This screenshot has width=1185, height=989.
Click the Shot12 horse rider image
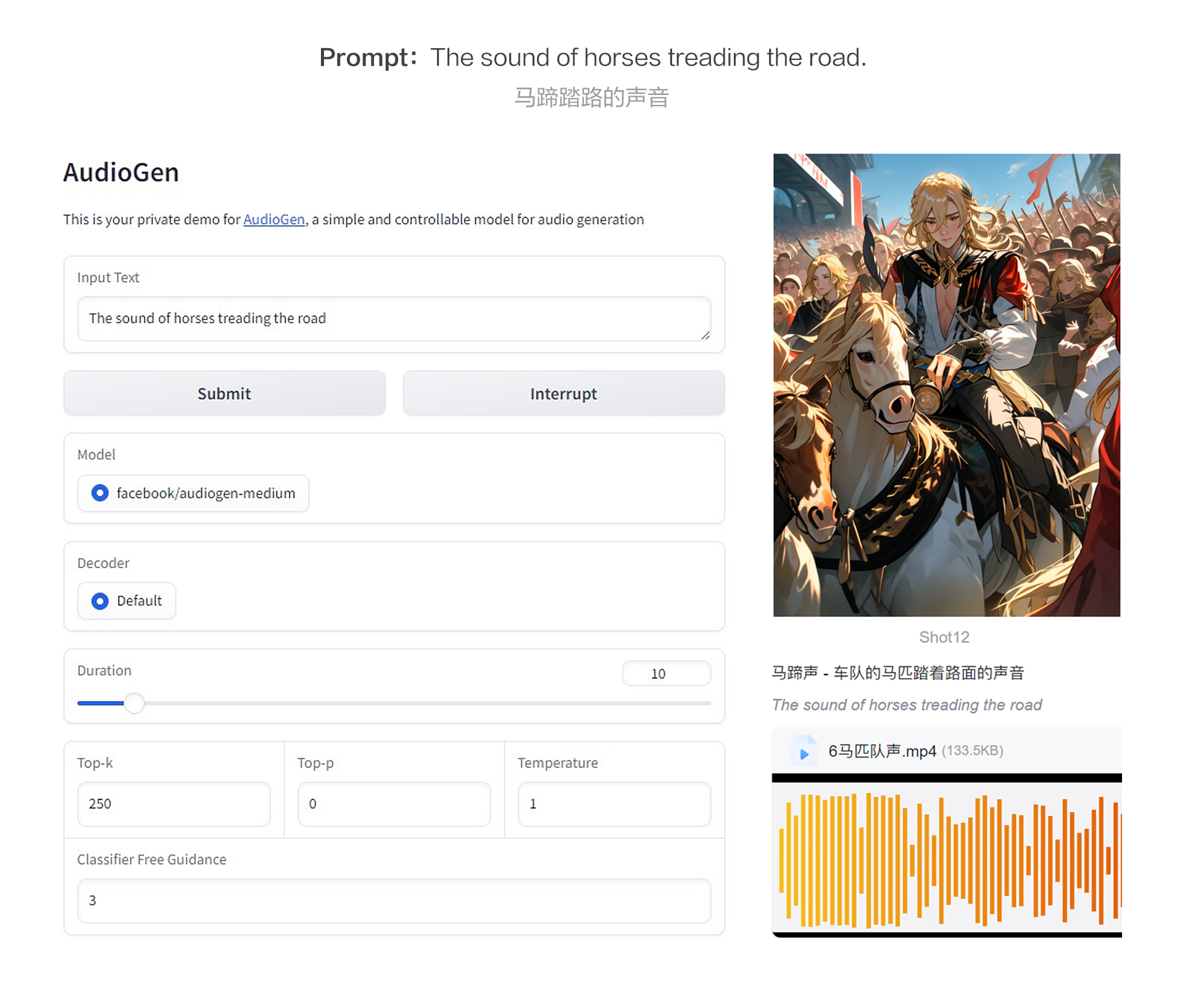(x=946, y=384)
